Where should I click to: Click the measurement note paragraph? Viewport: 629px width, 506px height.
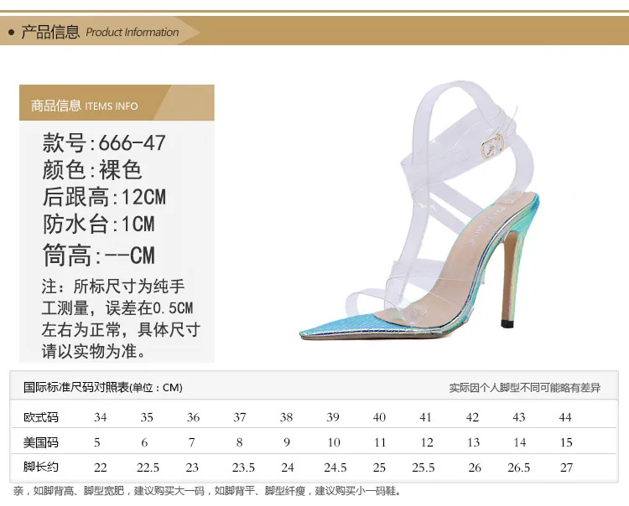121,319
